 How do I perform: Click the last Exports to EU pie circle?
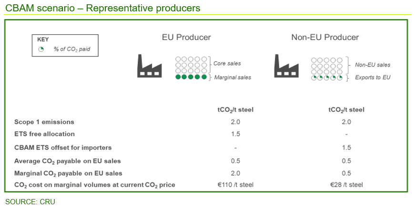340,77
